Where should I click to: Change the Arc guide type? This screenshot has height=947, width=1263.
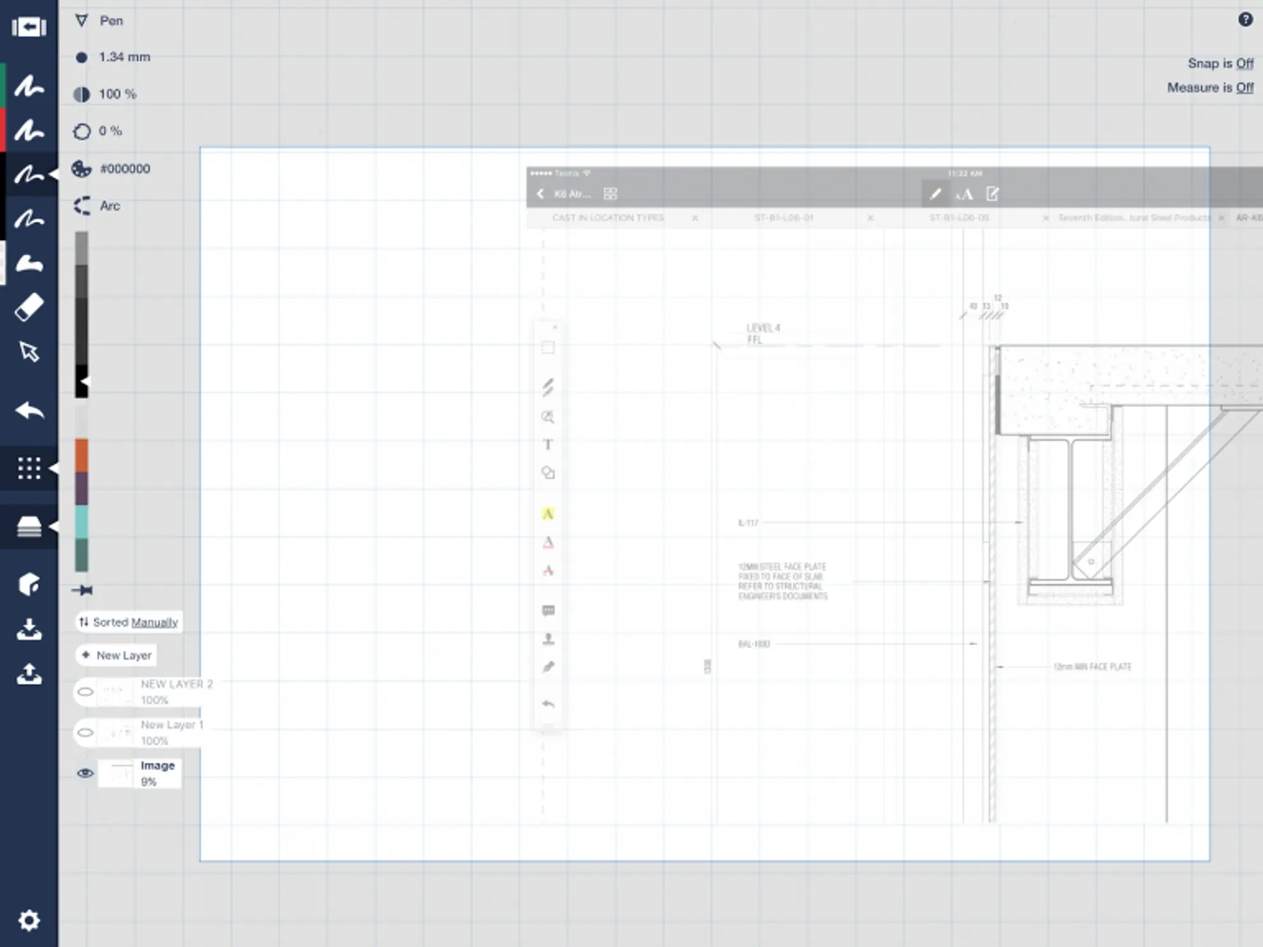pyautogui.click(x=109, y=206)
